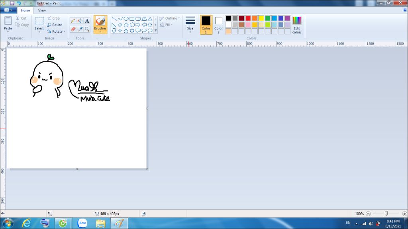Image resolution: width=408 pixels, height=229 pixels.
Task: Open Edit colors dialog
Action: click(296, 25)
